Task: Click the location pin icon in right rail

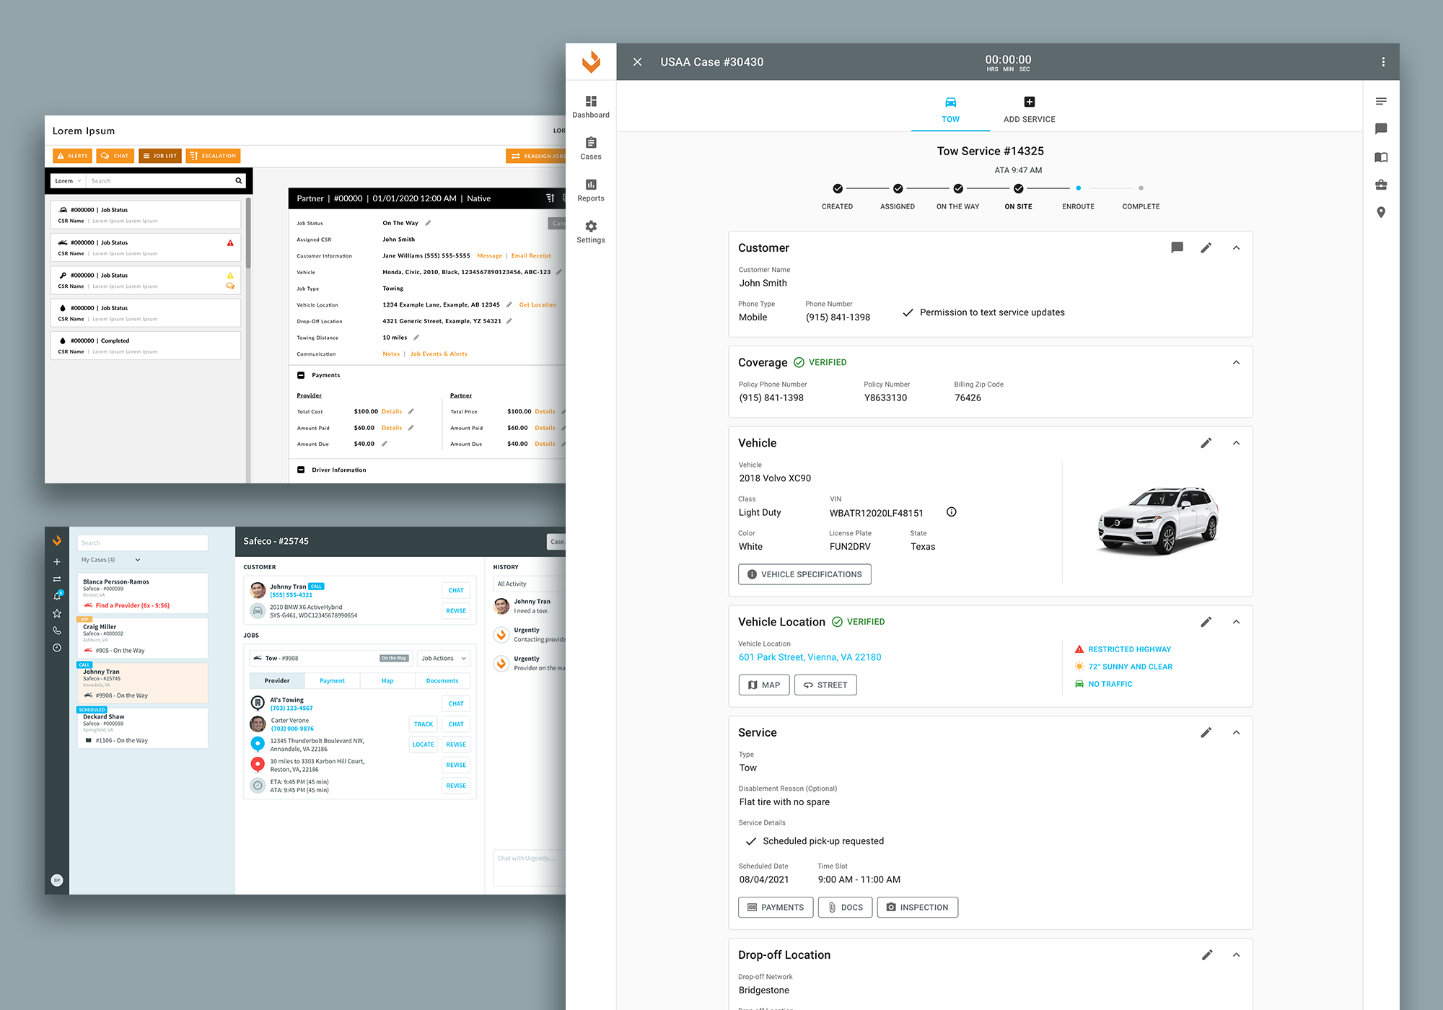Action: 1380,212
